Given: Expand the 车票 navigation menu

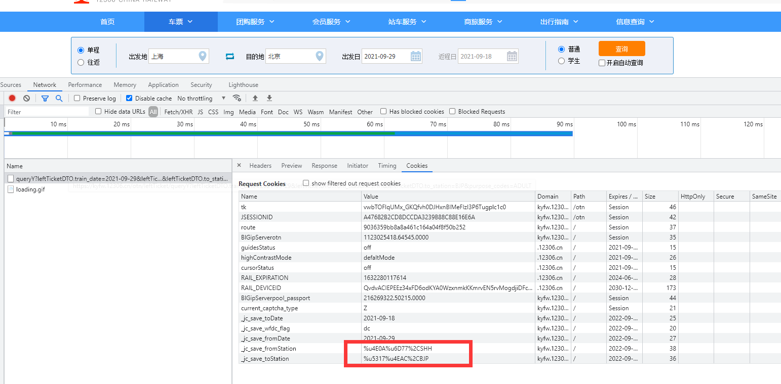Looking at the screenshot, I should coord(181,22).
